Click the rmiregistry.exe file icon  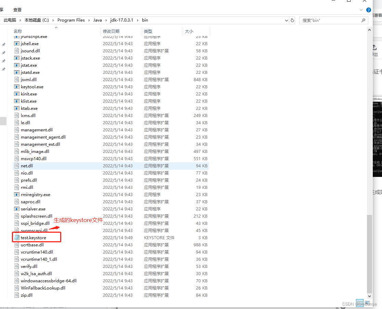tap(16, 194)
